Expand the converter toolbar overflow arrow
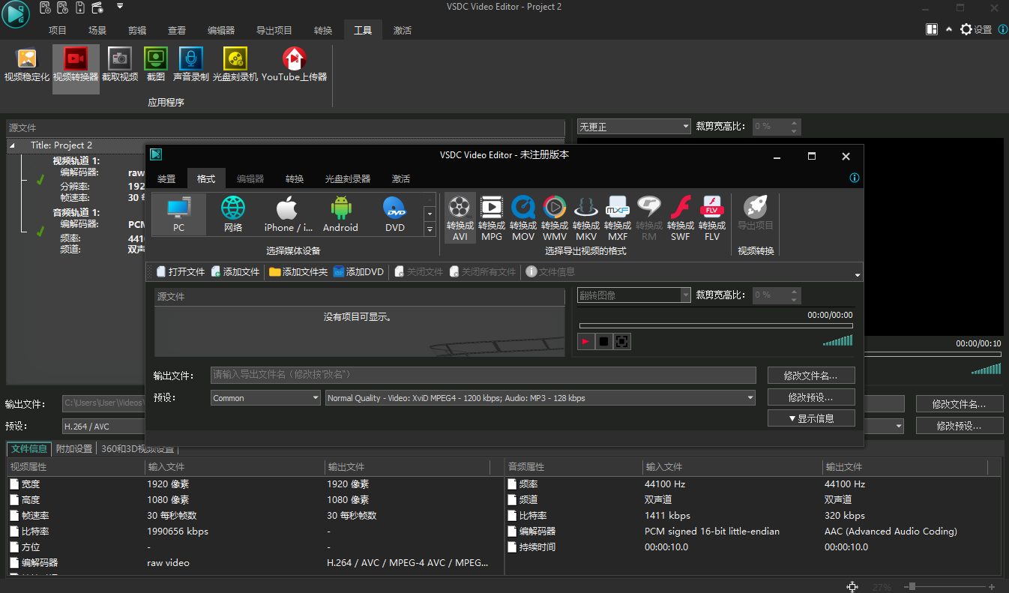 [x=858, y=275]
